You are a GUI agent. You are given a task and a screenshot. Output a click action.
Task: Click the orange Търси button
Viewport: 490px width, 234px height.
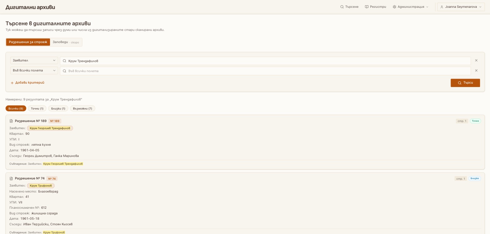click(x=465, y=83)
